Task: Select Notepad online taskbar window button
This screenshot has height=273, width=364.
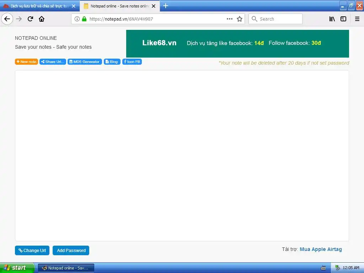Action: [66, 268]
